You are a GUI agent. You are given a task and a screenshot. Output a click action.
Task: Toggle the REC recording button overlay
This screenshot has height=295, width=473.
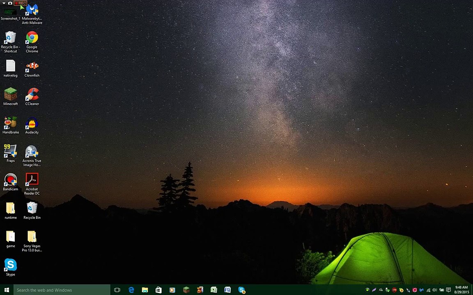21,3
